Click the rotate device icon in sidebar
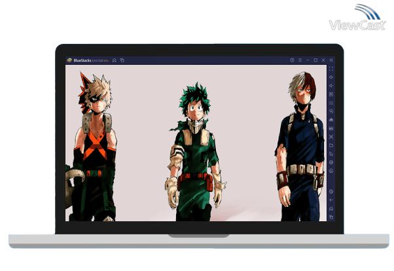394x271 pixels. click(x=331, y=154)
